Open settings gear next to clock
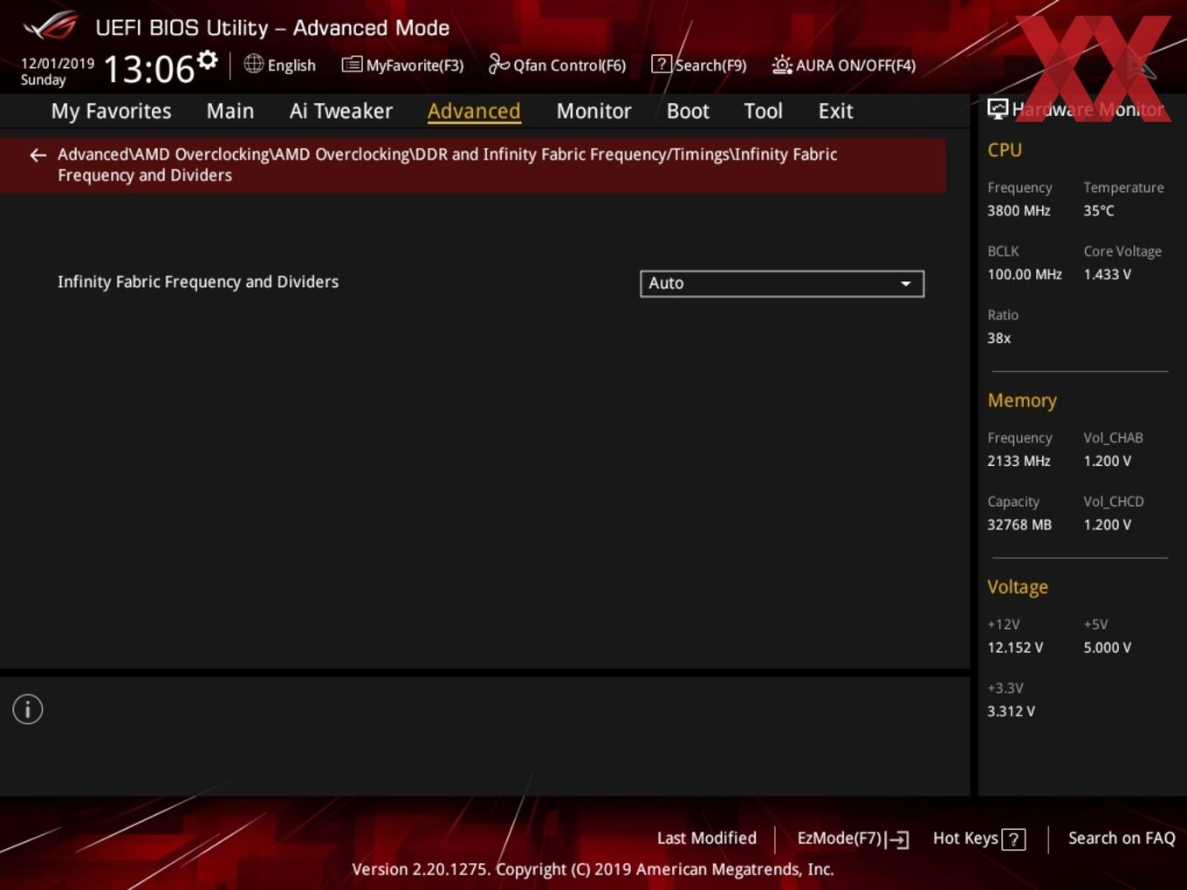The width and height of the screenshot is (1187, 890). [x=208, y=60]
